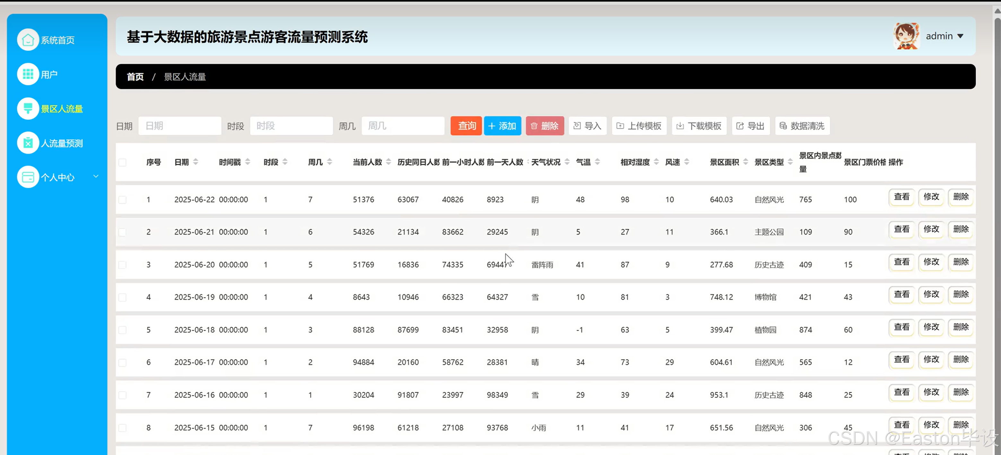This screenshot has width=1001, height=455.
Task: Check the row 8 checkbox (2025-06-15)
Action: 122,428
